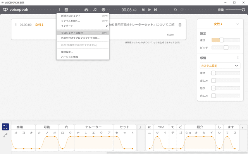Click the redo arrow icon
The height and width of the screenshot is (154, 248).
coord(182,10)
